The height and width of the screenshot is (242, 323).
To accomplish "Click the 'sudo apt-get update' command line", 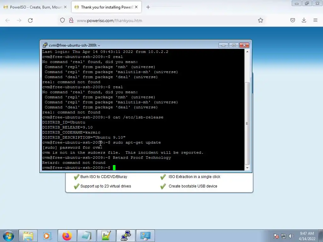I will pyautogui.click(x=101, y=142).
